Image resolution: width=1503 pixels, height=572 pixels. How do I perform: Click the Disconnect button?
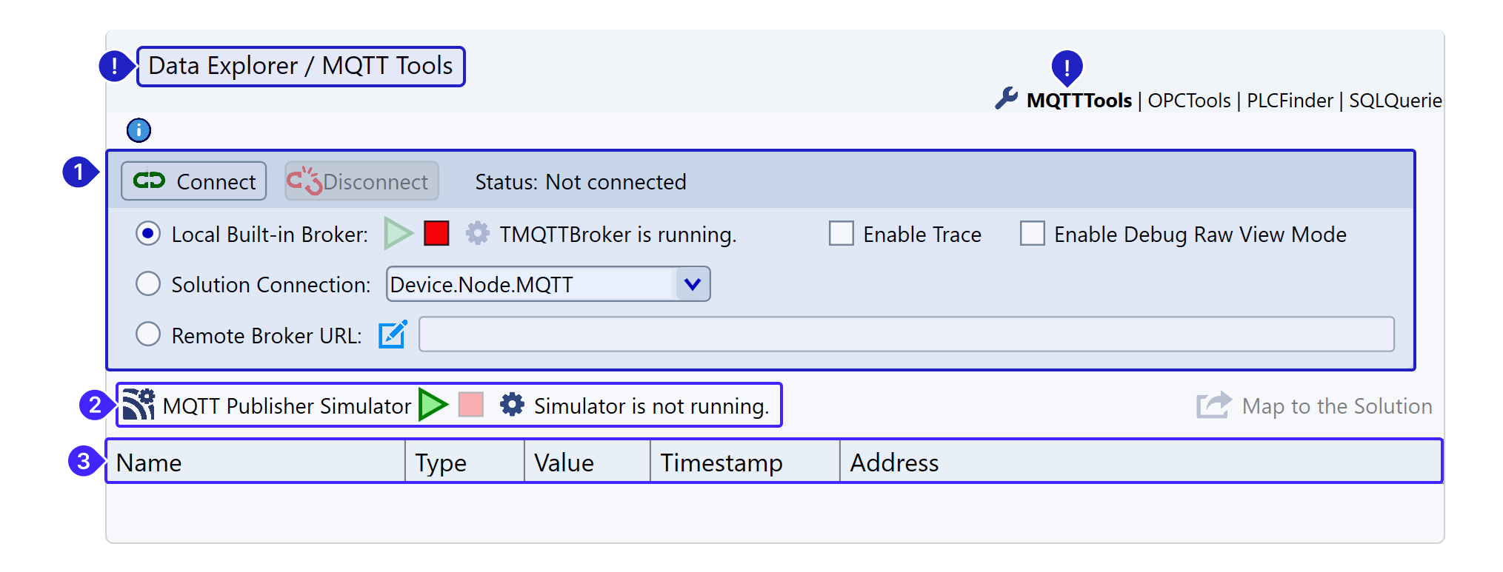pos(361,181)
